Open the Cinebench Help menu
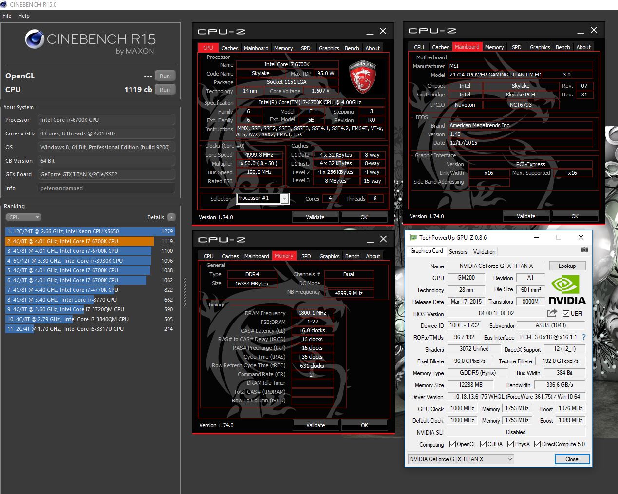 pos(24,16)
